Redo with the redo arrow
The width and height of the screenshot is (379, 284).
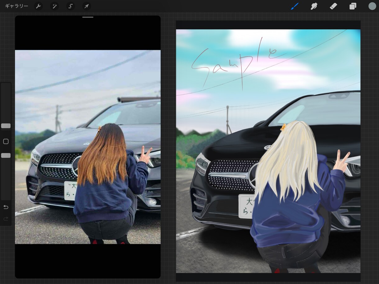(x=6, y=219)
